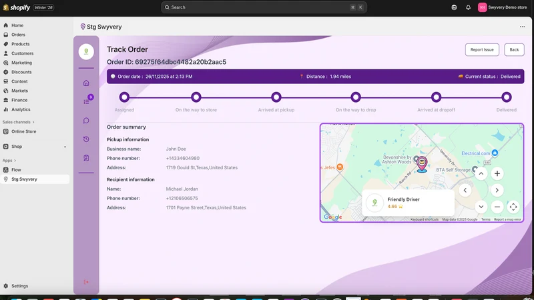Open the Shop channel
This screenshot has height=300, width=534.
click(x=17, y=147)
